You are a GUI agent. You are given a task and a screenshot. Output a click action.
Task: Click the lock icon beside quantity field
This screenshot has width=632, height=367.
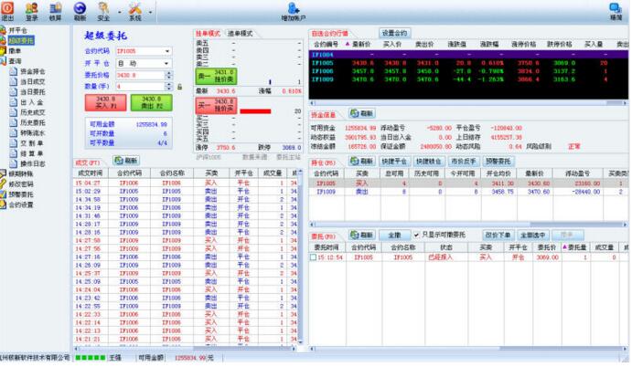click(x=180, y=86)
